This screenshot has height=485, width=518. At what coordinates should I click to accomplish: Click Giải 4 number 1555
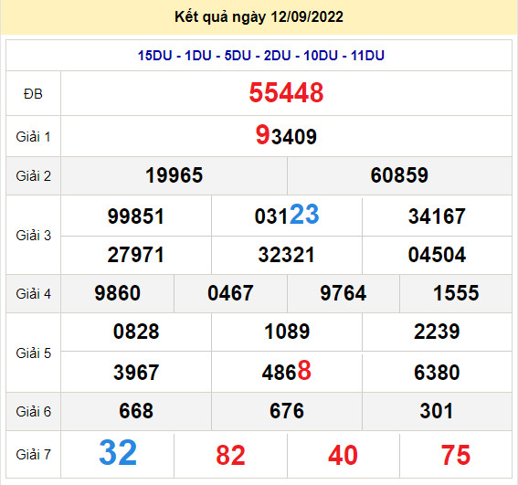coord(456,293)
